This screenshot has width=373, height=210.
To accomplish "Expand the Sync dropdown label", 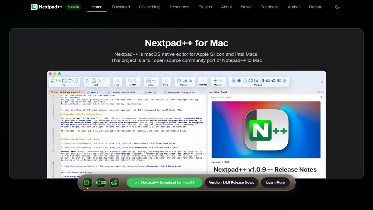I will (166, 85).
